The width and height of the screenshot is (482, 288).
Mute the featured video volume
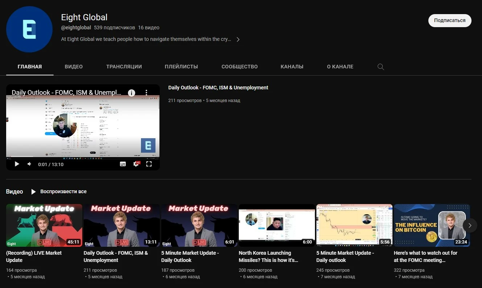[29, 164]
